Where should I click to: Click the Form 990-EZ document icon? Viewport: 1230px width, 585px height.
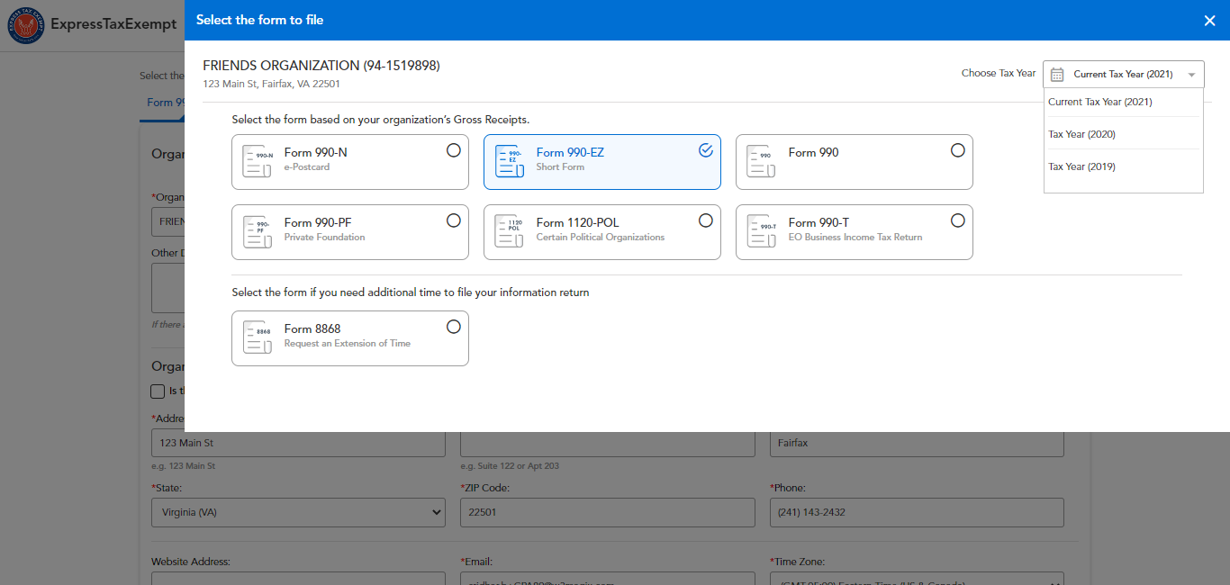(509, 161)
